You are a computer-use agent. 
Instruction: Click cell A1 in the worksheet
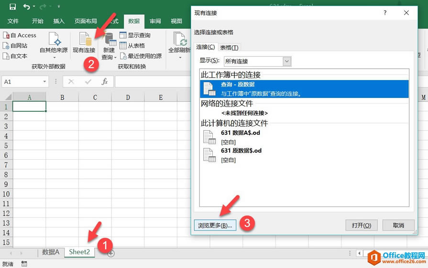29,106
